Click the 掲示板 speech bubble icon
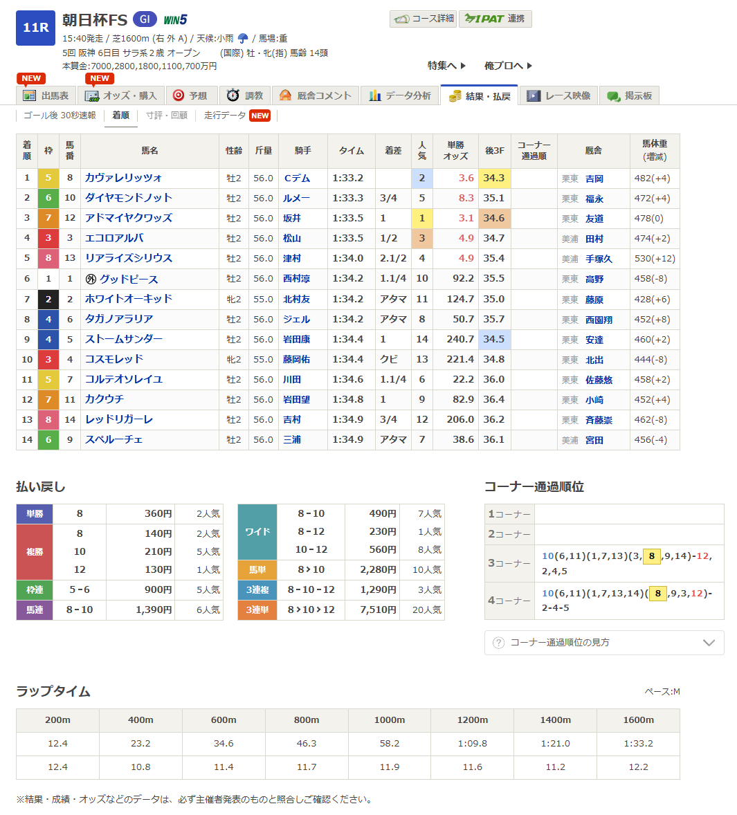Image resolution: width=737 pixels, height=815 pixels. click(x=613, y=95)
